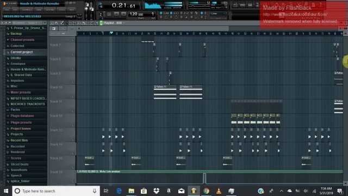Open the FILE menu
This screenshot has width=348, height=196.
(7, 10)
